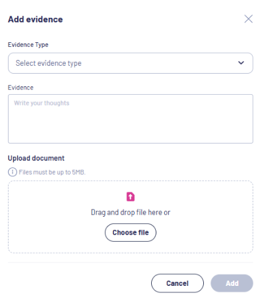Click the dashed drag and drop zone

click(131, 217)
